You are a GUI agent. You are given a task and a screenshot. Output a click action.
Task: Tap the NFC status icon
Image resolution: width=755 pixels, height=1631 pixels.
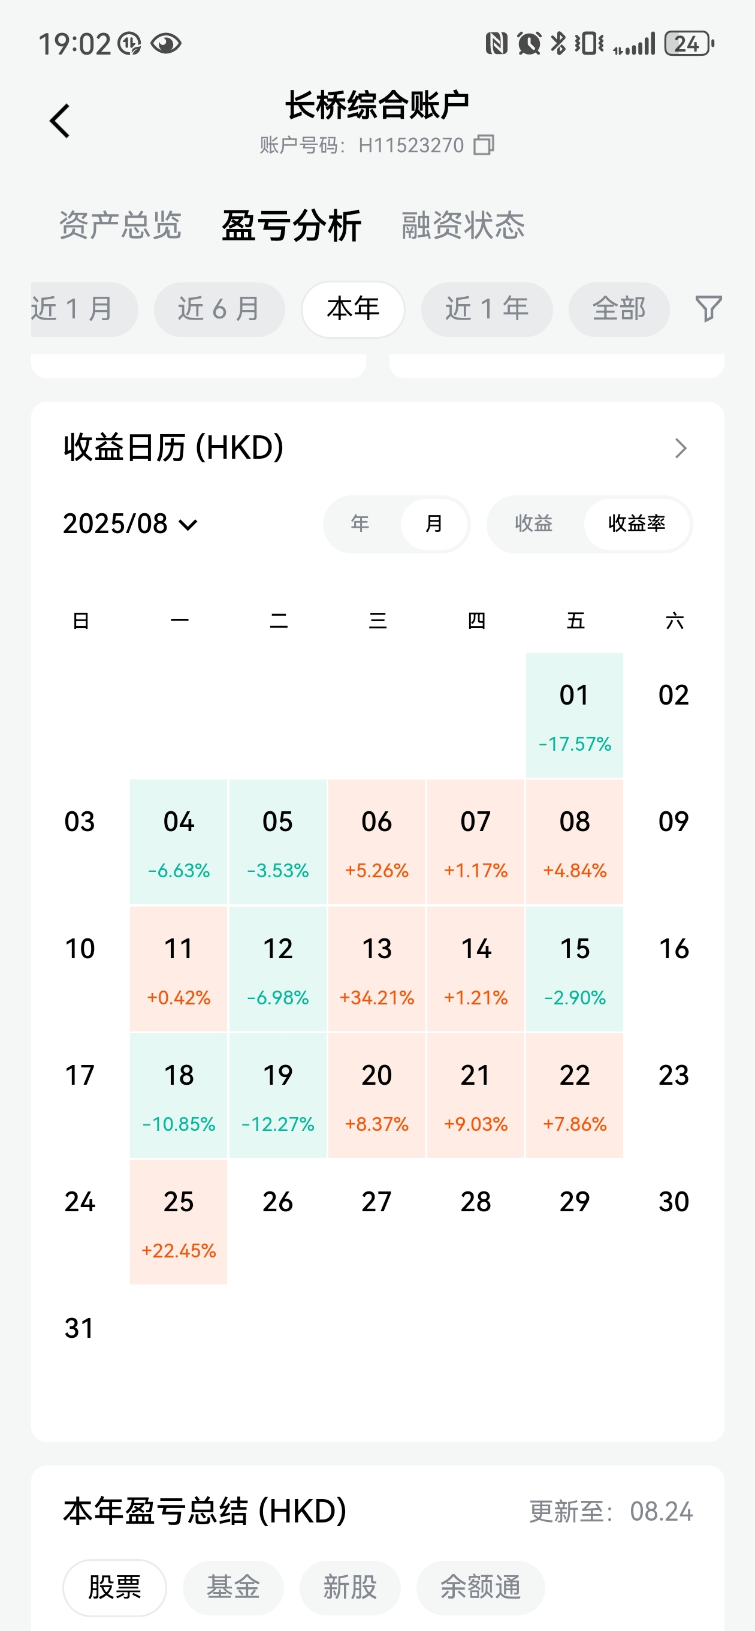pyautogui.click(x=496, y=44)
